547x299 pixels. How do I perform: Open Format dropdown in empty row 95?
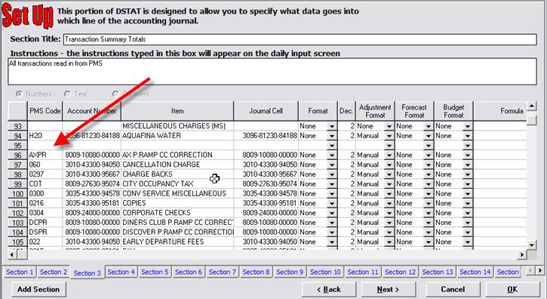332,146
